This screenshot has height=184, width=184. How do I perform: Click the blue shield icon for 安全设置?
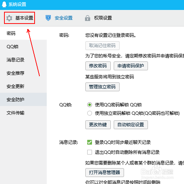pos(48,18)
